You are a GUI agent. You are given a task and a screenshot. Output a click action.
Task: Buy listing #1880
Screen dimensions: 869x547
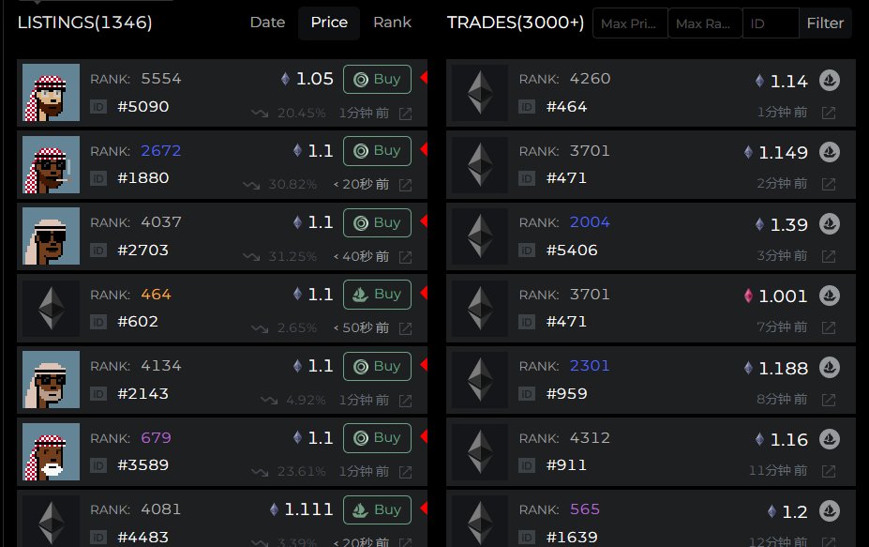pos(378,151)
